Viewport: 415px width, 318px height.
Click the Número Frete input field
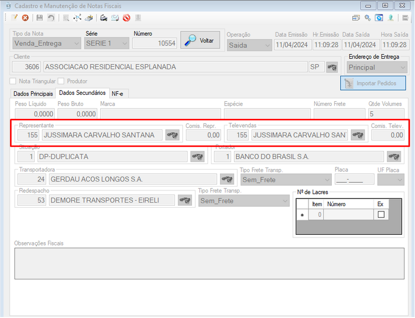coord(339,114)
